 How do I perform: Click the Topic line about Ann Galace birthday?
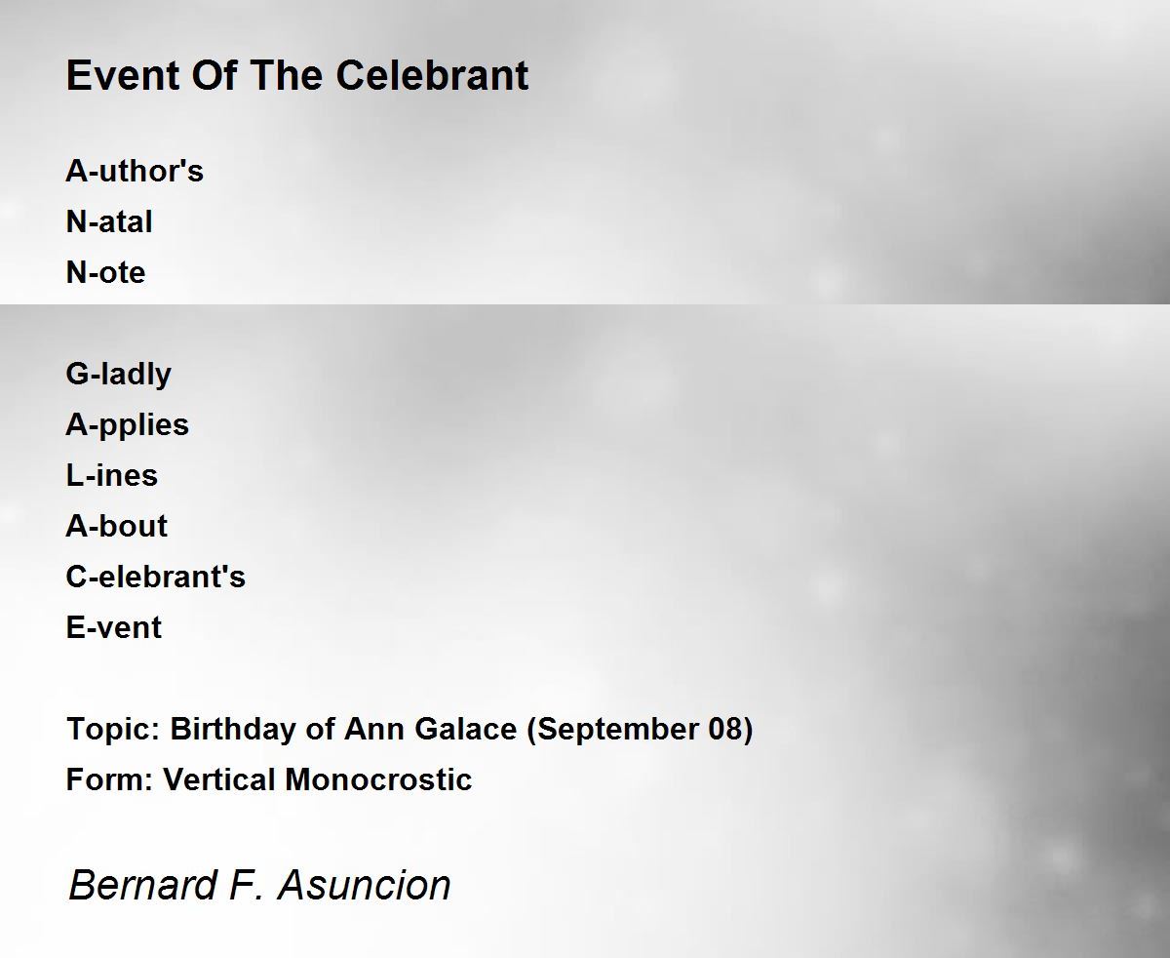pos(409,730)
